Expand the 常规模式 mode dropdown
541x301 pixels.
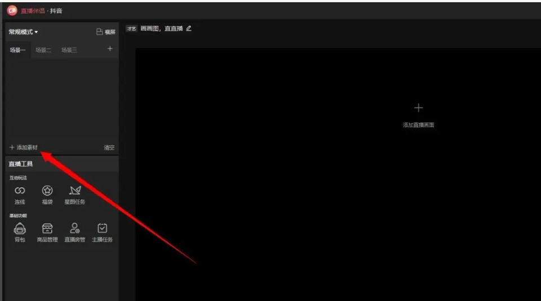[x=23, y=32]
